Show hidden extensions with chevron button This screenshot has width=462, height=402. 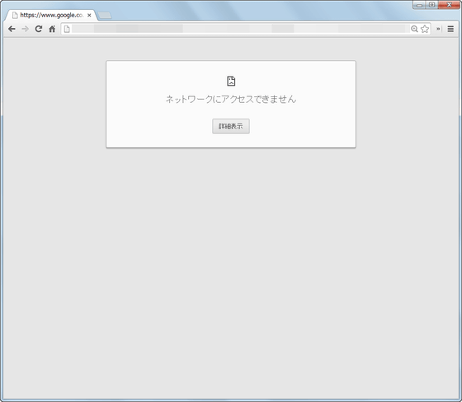[438, 29]
